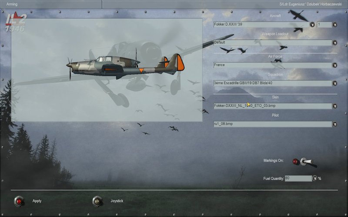Screen dimensions: 348x217
Task: Click the ru1_08.bmp pilot field
Action: coord(273,124)
